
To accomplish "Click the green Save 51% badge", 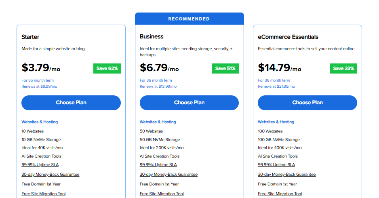I will [x=225, y=69].
